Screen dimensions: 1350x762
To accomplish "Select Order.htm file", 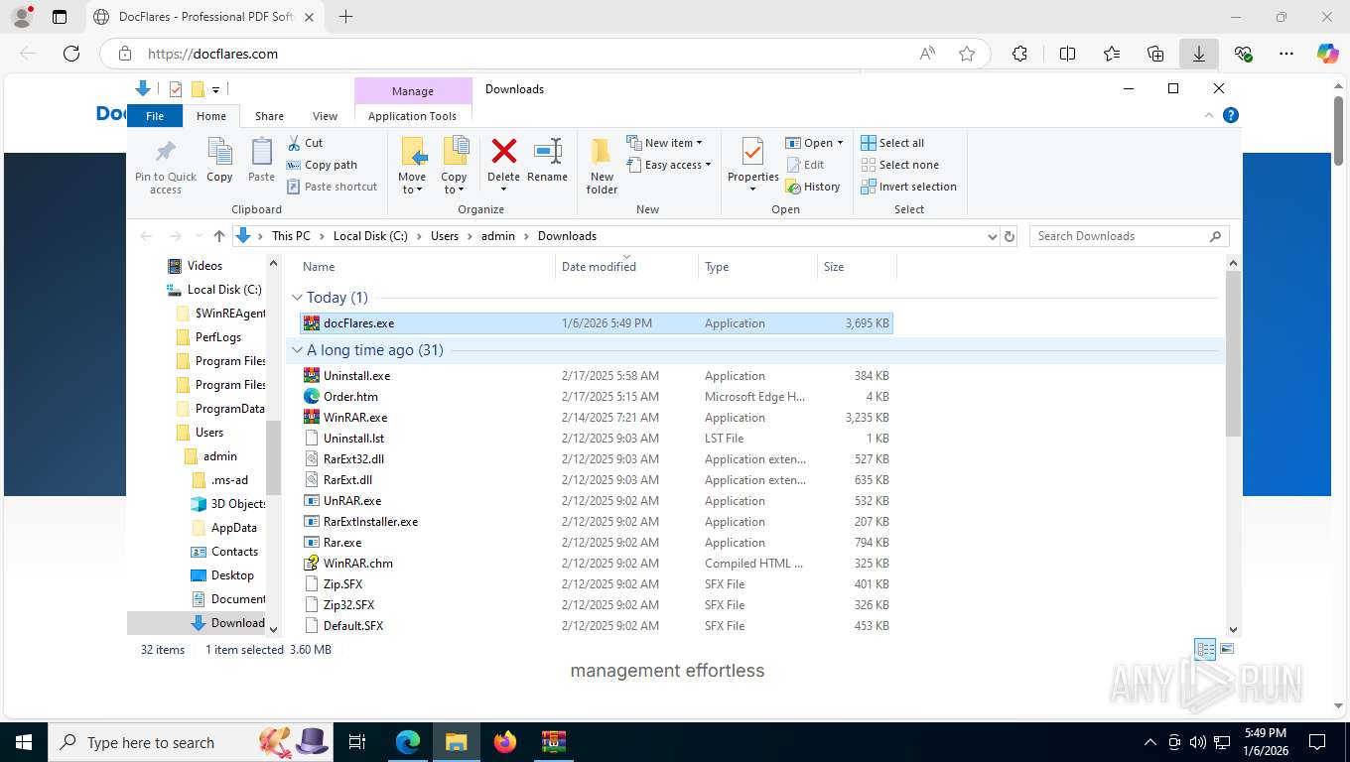I will click(596, 396).
